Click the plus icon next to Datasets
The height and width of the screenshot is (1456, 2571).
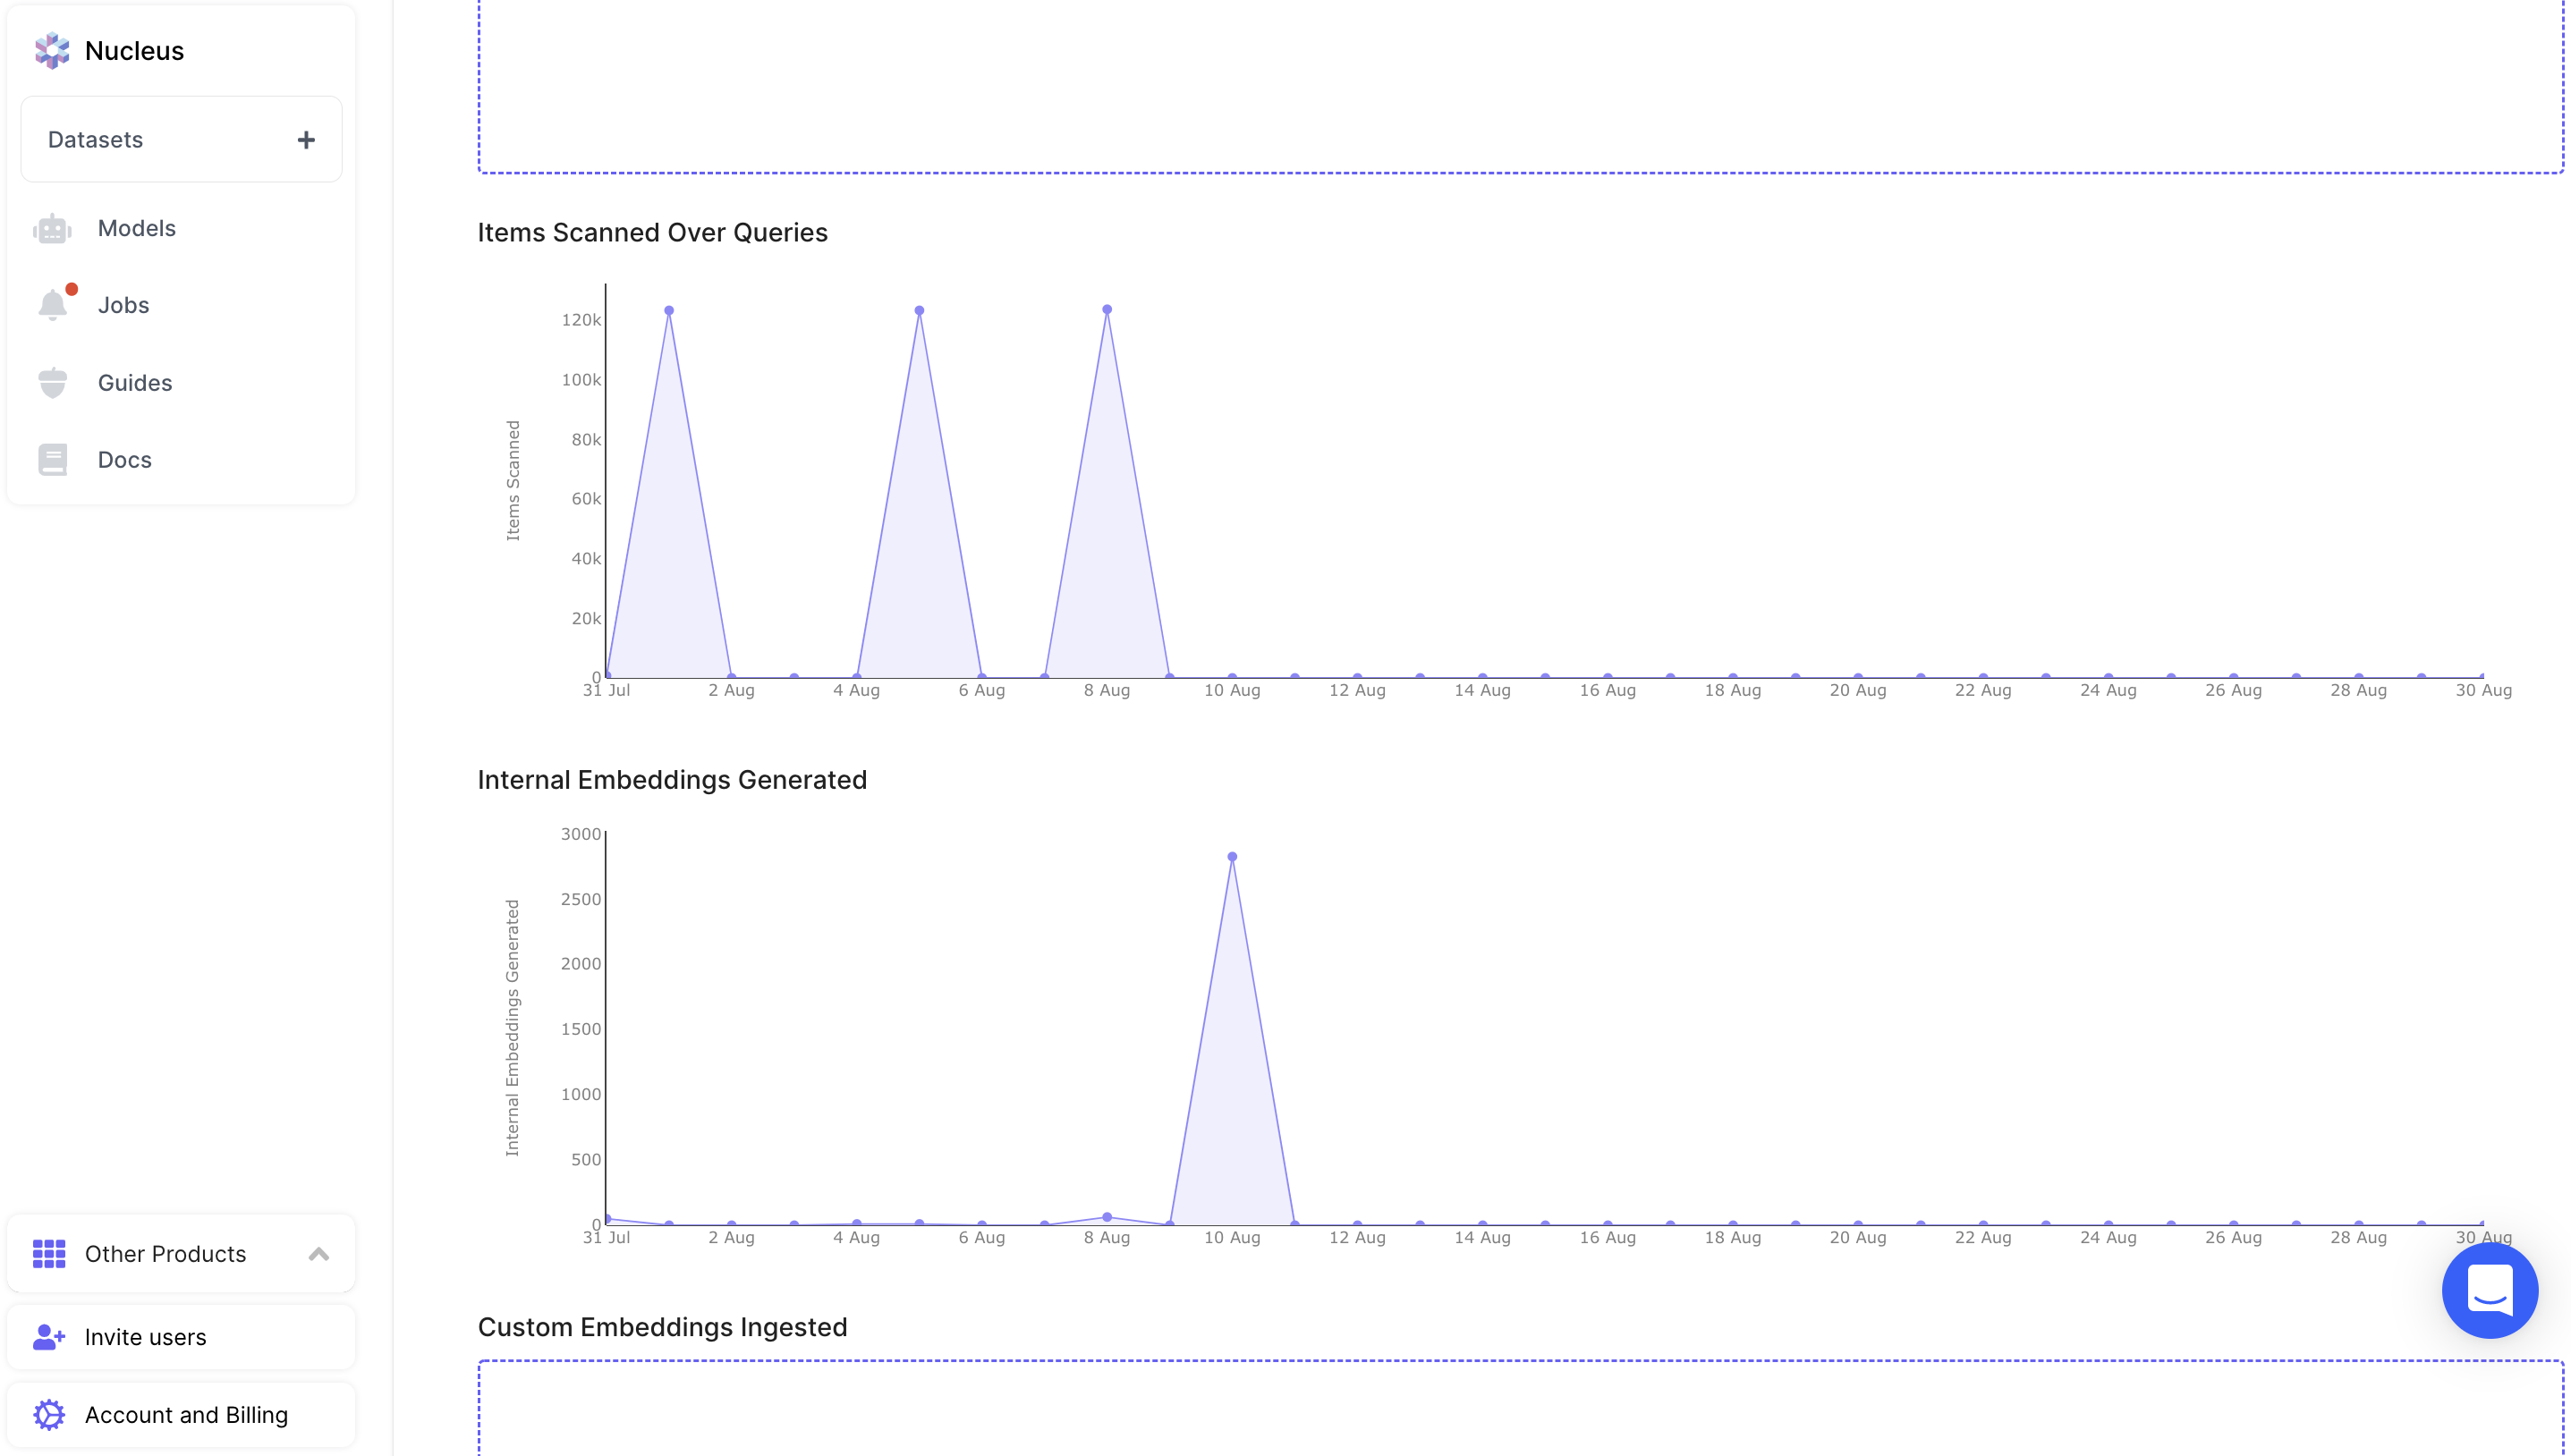click(306, 140)
